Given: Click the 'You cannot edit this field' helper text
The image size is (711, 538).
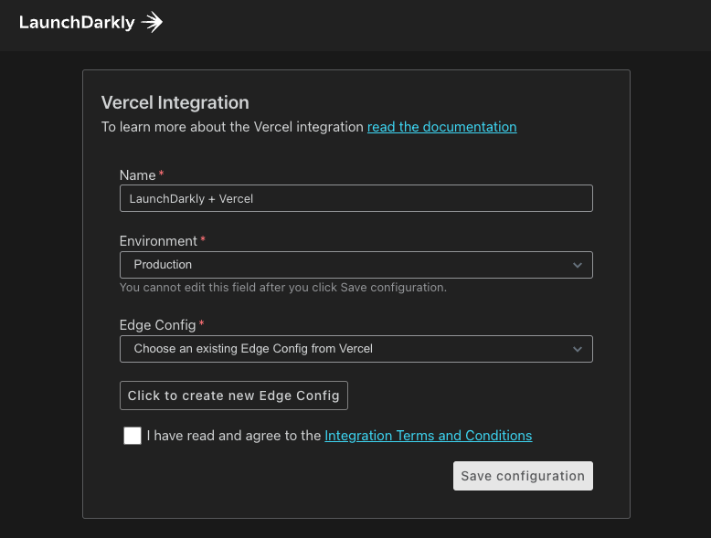Looking at the screenshot, I should click(282, 287).
